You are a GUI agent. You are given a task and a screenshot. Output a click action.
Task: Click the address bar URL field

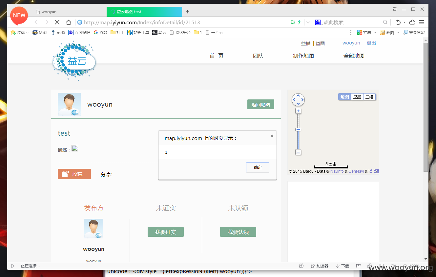(182, 22)
